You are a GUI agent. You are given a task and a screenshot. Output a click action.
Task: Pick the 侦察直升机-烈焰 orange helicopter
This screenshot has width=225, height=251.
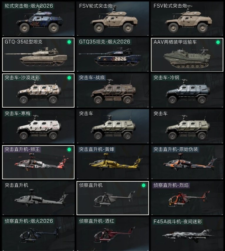pyautogui.click(x=187, y=198)
